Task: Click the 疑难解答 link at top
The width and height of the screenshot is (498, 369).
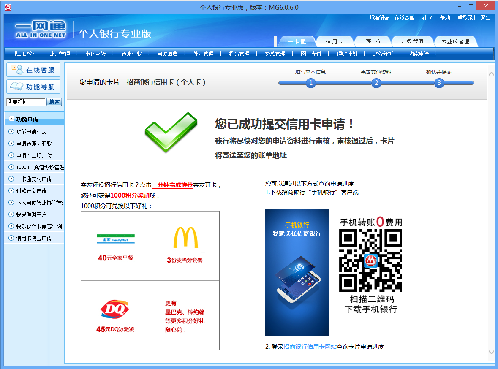Action: tap(379, 18)
